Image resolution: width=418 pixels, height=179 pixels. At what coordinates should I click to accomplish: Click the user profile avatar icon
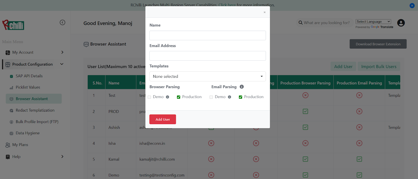pos(401,23)
